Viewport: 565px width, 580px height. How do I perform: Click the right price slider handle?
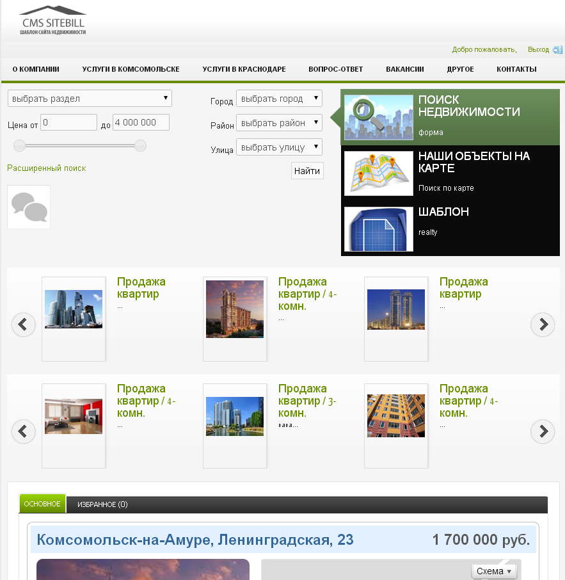click(141, 146)
